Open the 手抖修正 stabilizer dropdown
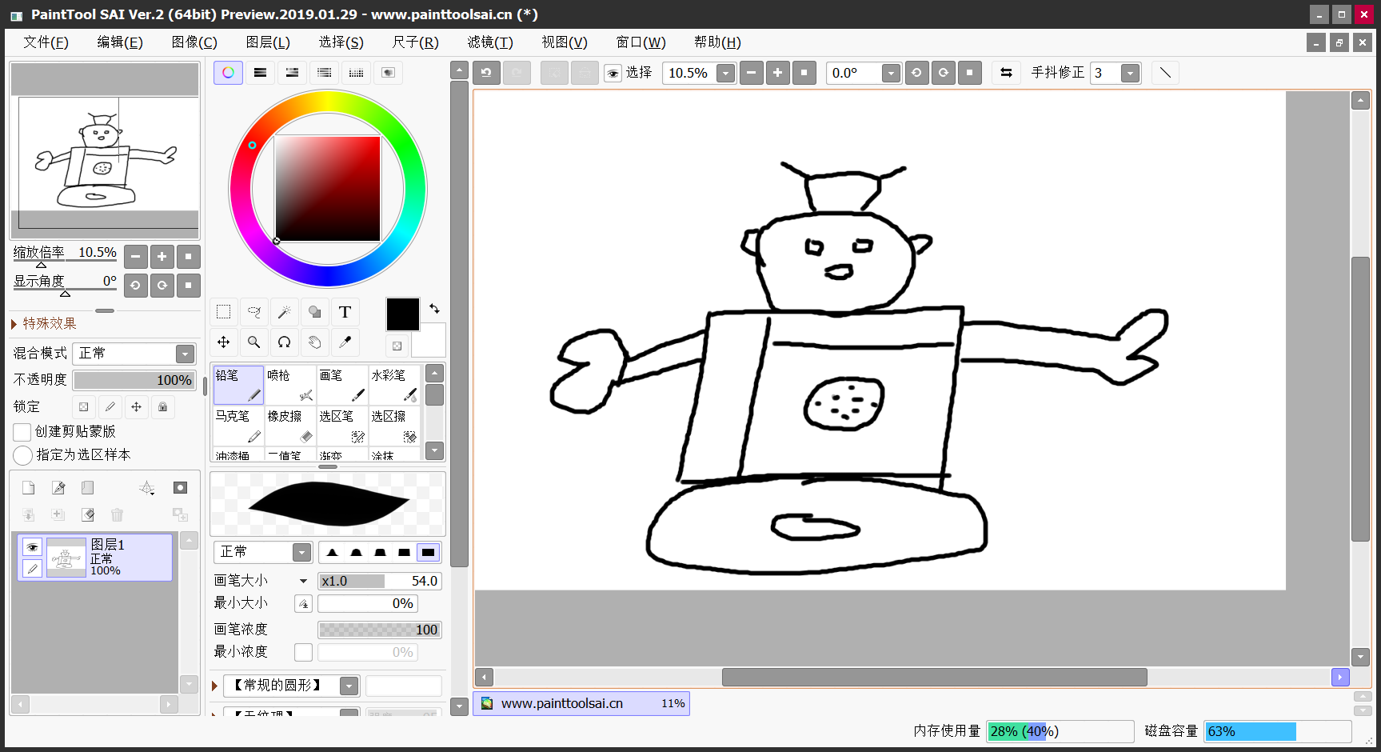The image size is (1381, 752). [x=1130, y=74]
